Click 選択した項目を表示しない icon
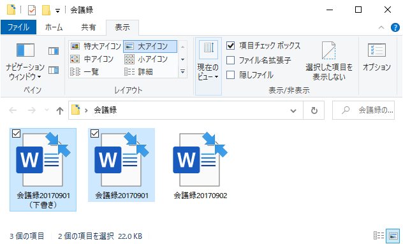This screenshot has height=244, width=403. coord(329,61)
